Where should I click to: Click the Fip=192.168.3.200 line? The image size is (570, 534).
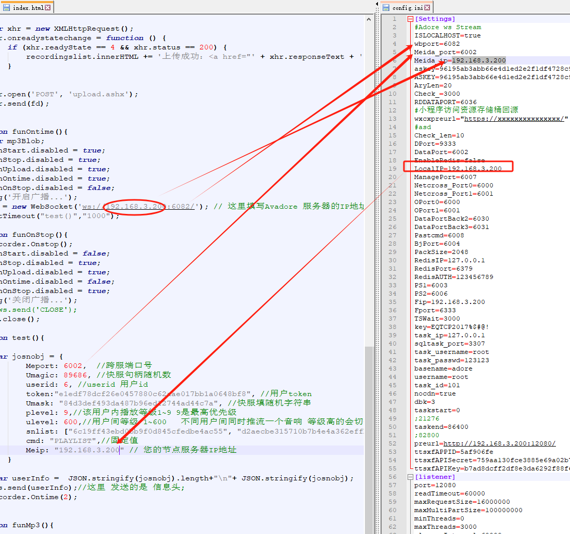449,302
